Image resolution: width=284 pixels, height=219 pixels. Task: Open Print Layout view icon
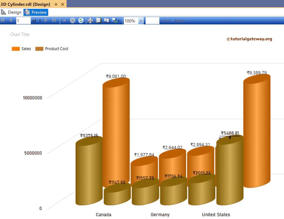point(107,21)
